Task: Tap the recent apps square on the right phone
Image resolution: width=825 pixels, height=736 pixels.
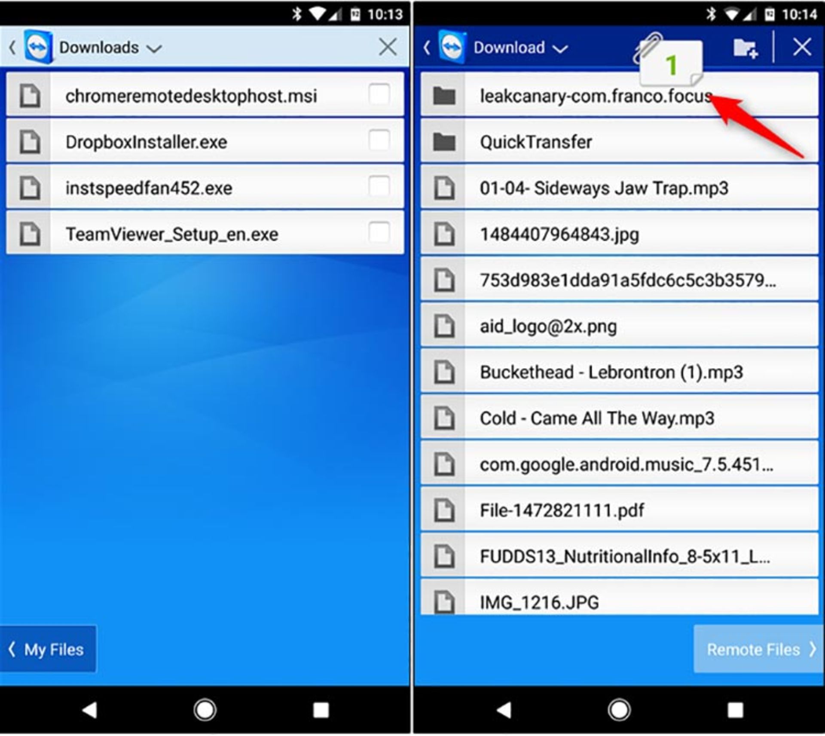Action: (x=735, y=710)
